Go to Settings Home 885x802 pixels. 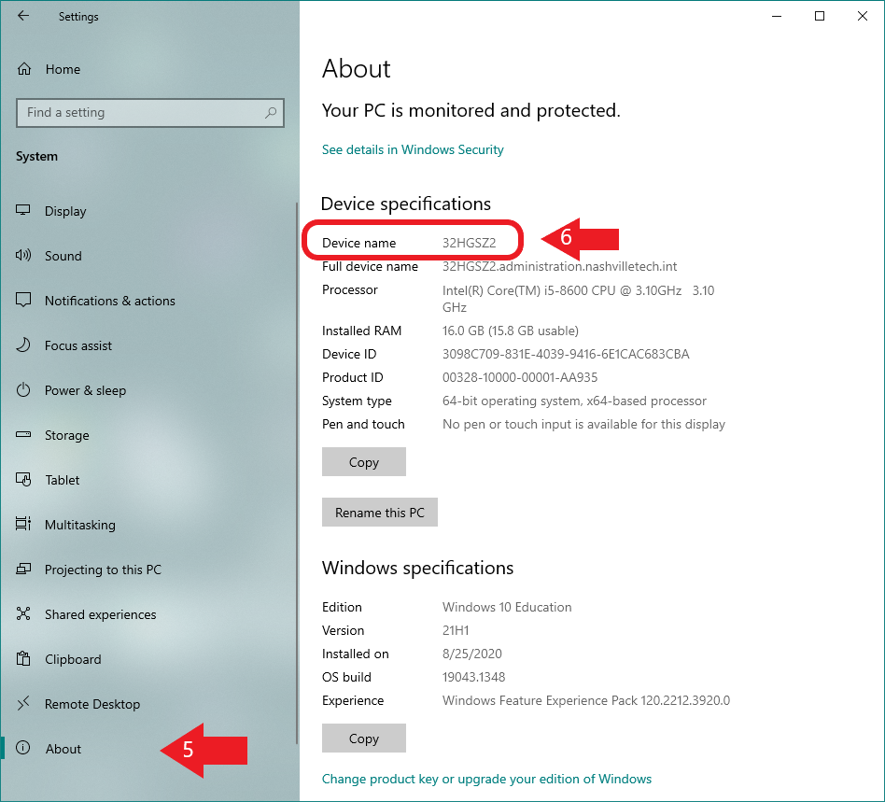pyautogui.click(x=148, y=69)
